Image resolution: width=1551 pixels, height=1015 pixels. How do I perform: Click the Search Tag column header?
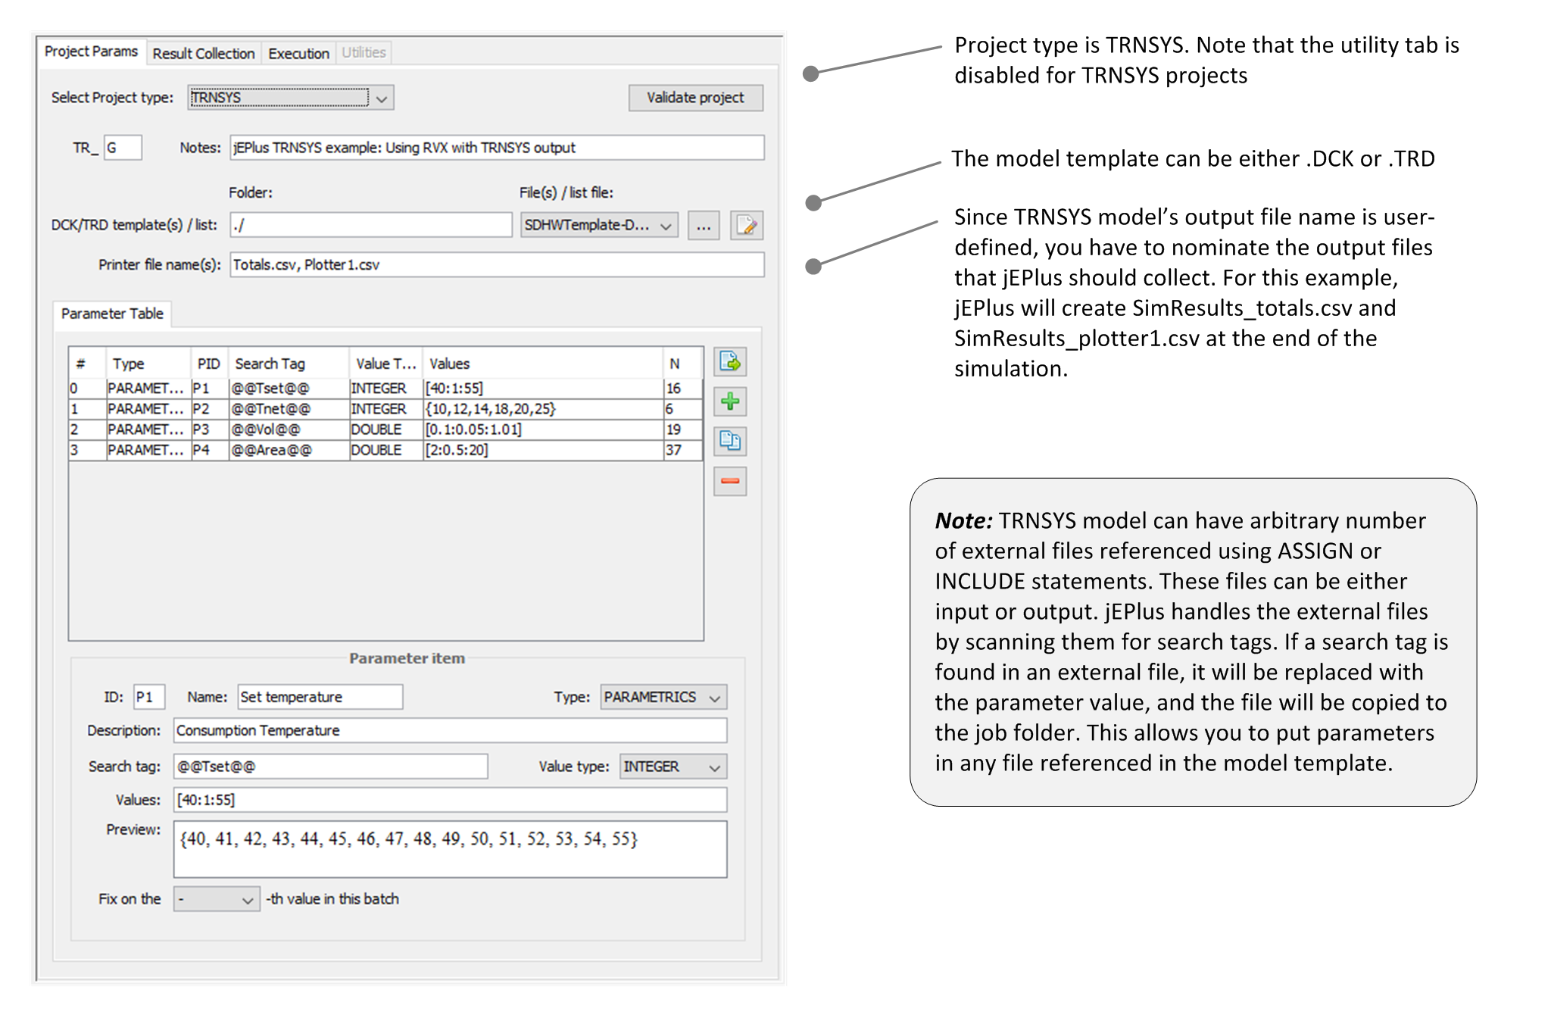[x=289, y=364]
